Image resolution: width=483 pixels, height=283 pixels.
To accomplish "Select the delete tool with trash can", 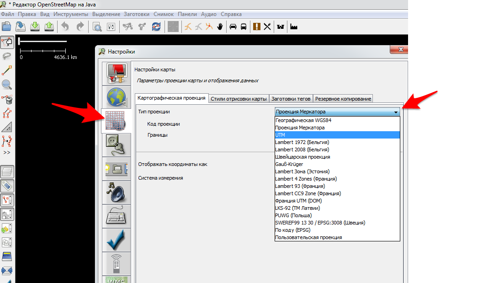I will click(7, 99).
